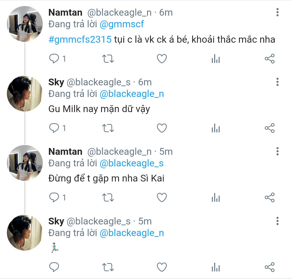
Task: Open the #gmmcfs2315 hashtag
Action: coord(80,40)
